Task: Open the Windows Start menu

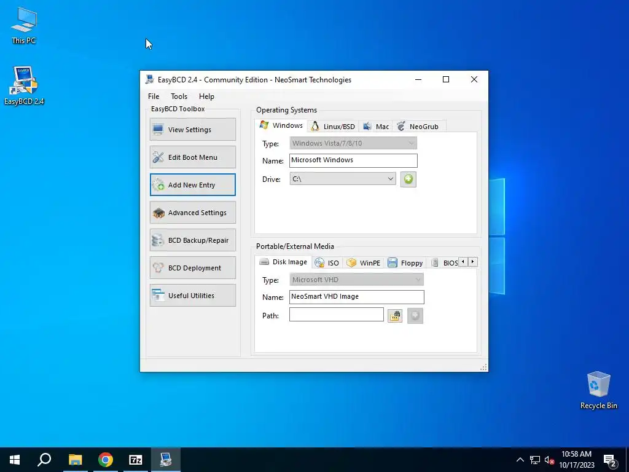Action: [x=15, y=460]
